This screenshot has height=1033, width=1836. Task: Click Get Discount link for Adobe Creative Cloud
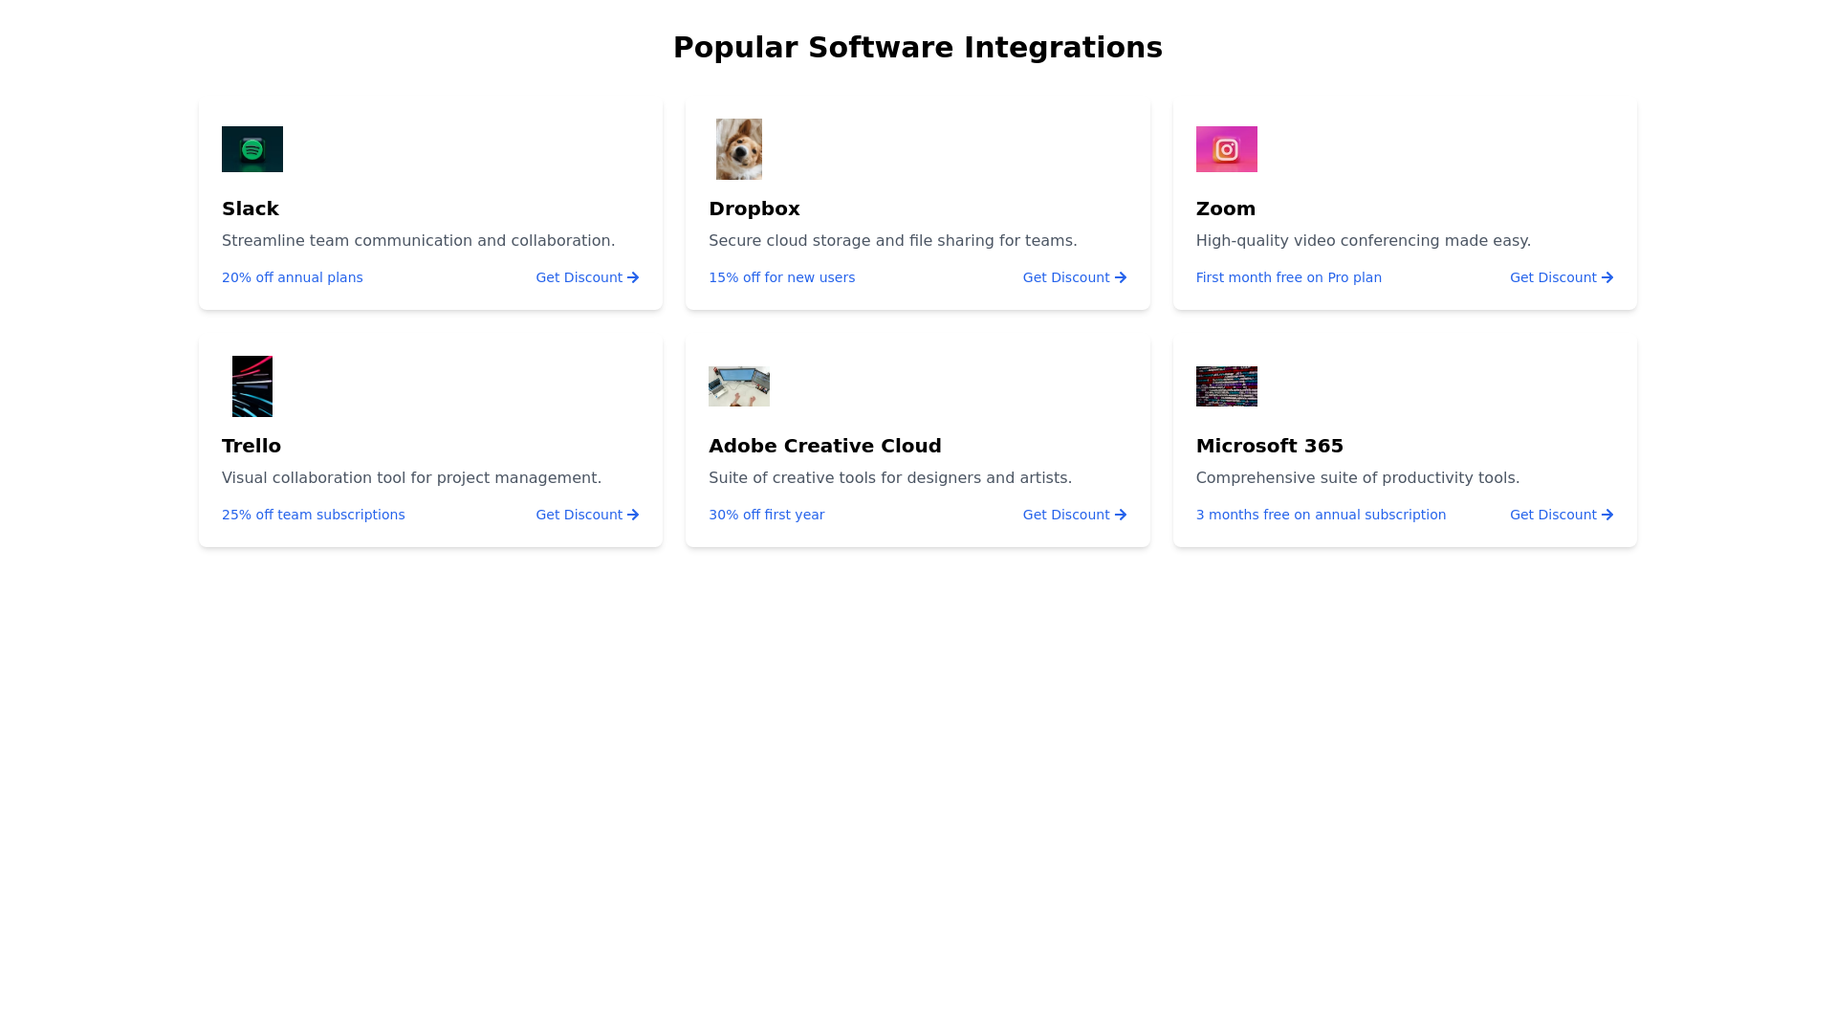tap(1074, 515)
